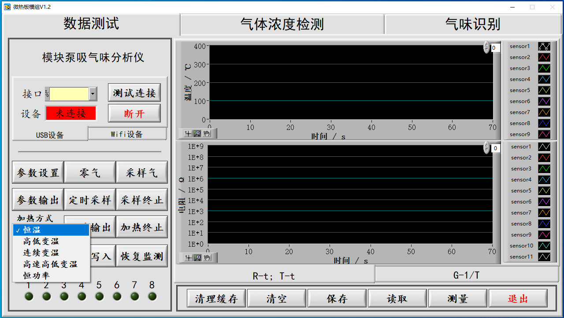Select crosshair cursor tool on temperature graph
The height and width of the screenshot is (318, 564).
(x=189, y=133)
